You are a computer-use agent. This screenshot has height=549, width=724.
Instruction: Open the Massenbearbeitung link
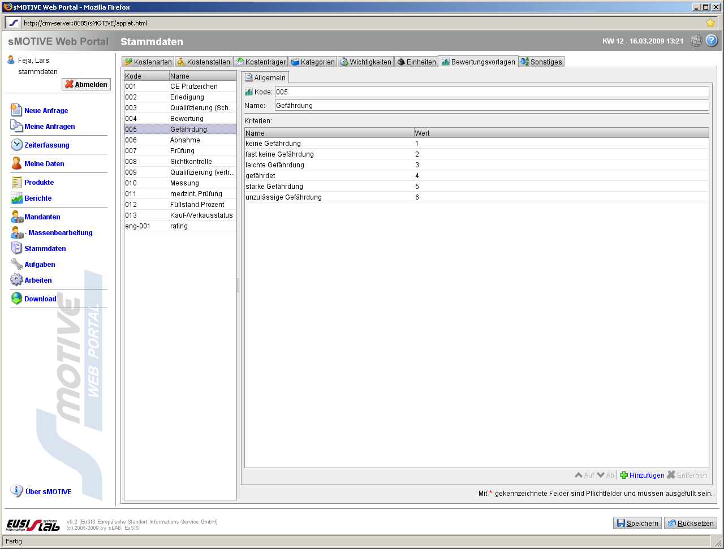pos(58,233)
